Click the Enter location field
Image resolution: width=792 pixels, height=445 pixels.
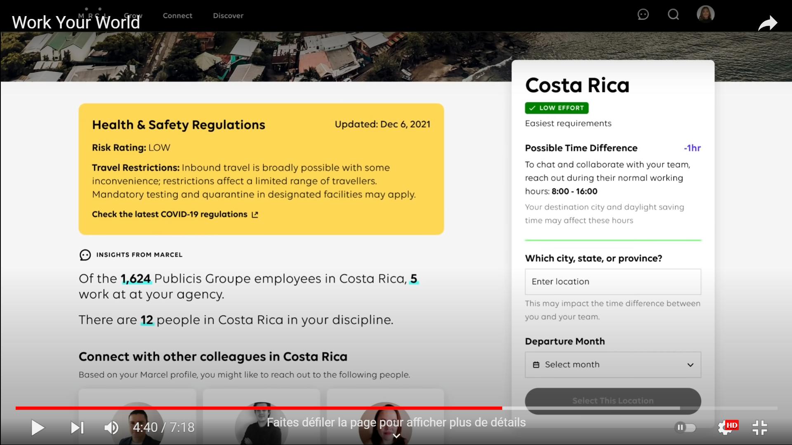(613, 282)
